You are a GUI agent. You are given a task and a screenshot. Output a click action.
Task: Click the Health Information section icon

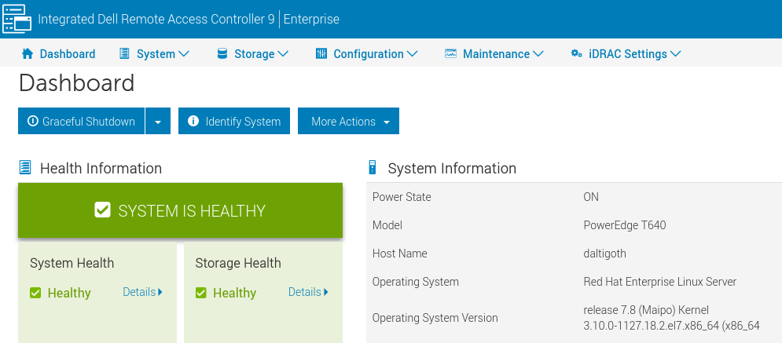26,168
